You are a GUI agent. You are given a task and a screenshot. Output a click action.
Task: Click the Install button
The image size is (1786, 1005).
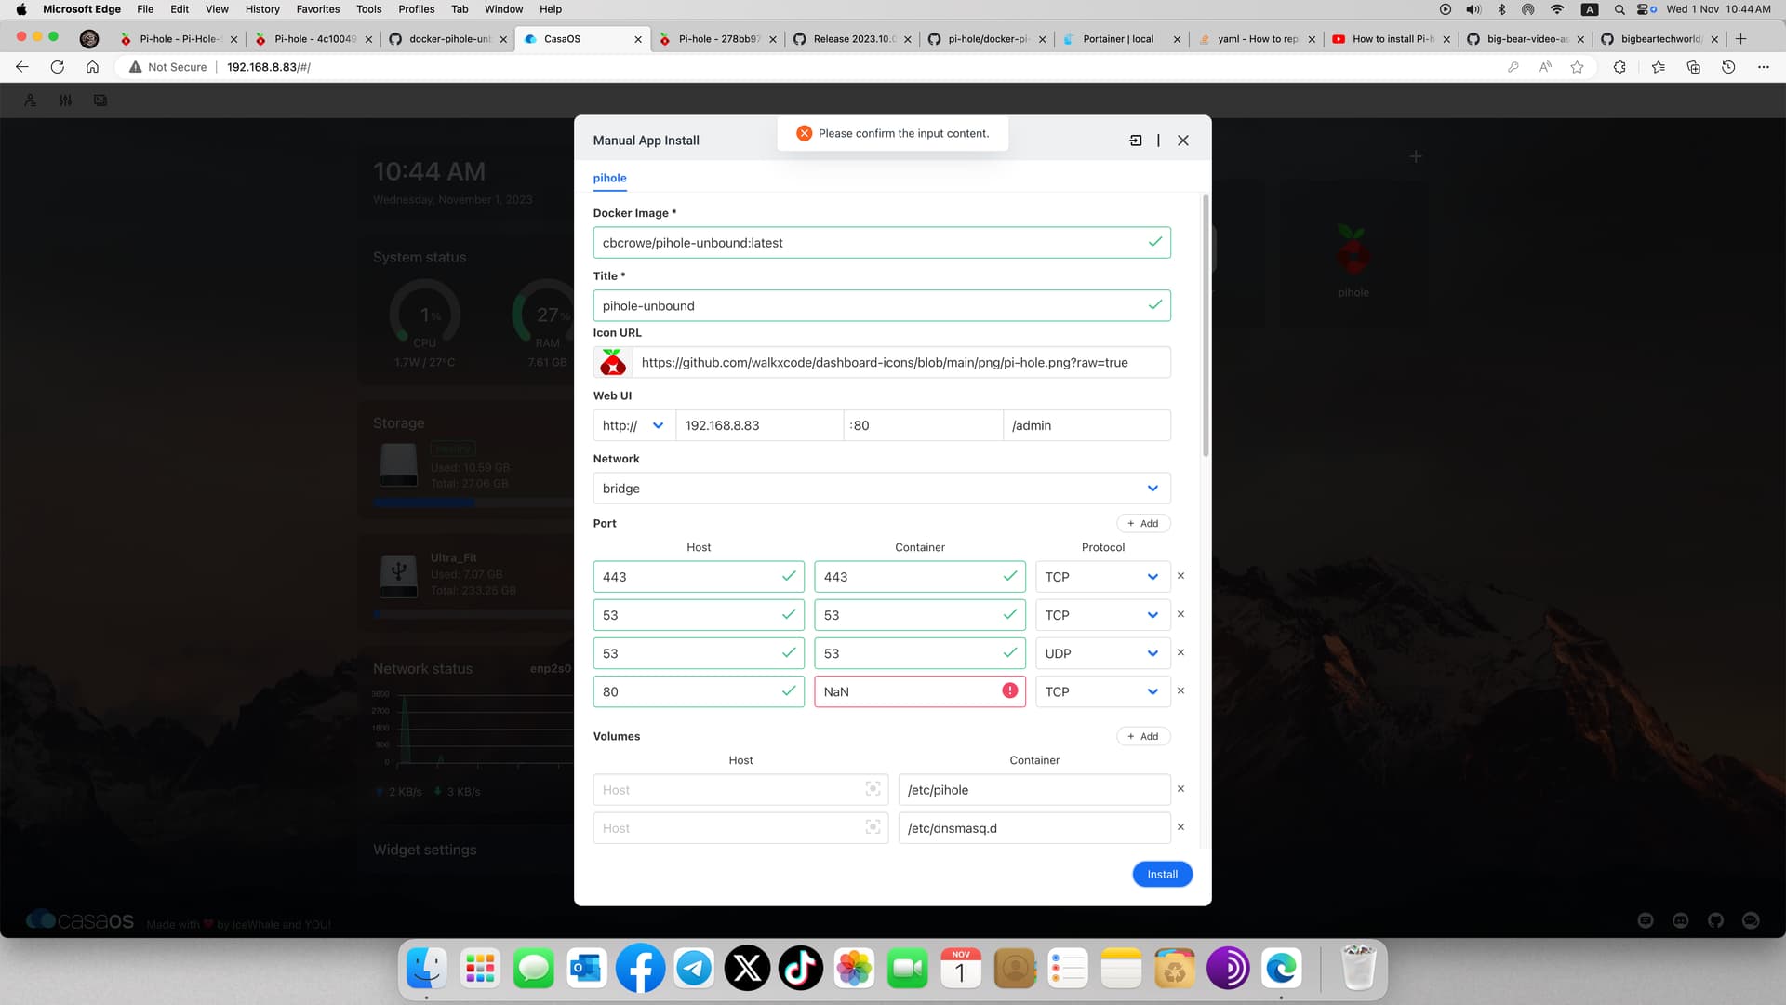click(1162, 874)
